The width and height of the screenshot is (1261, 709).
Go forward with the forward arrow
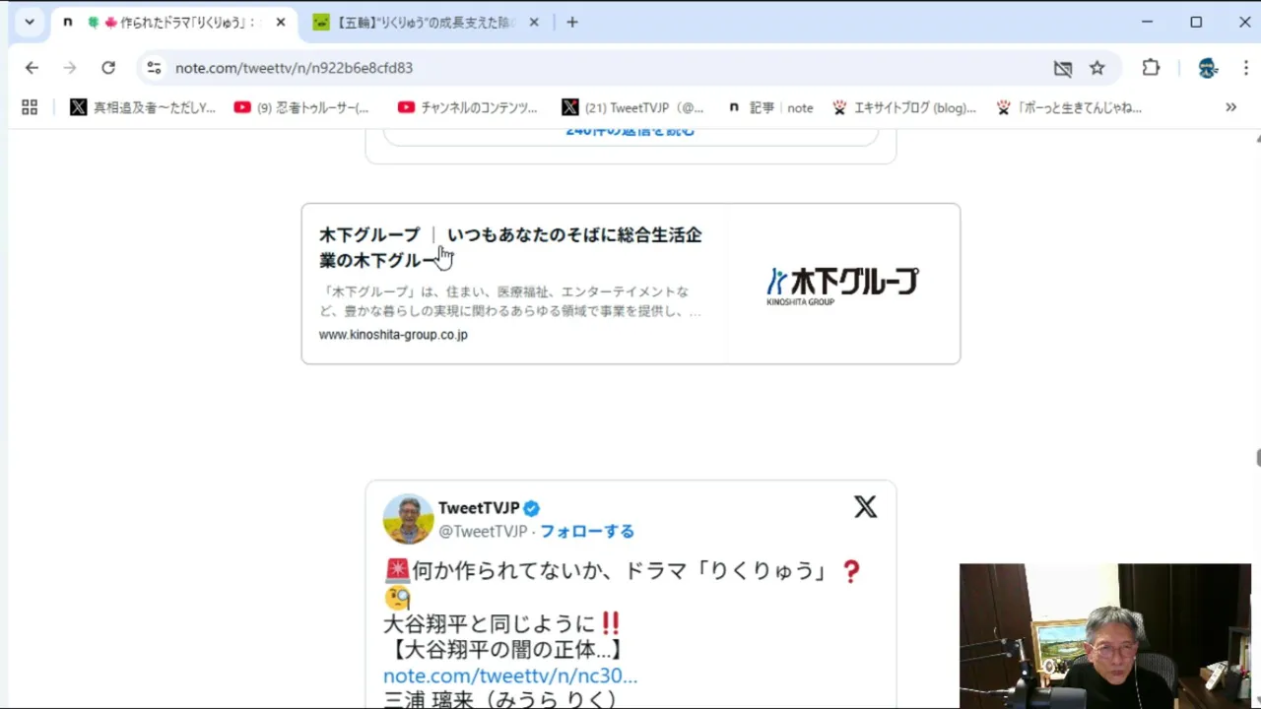(69, 68)
